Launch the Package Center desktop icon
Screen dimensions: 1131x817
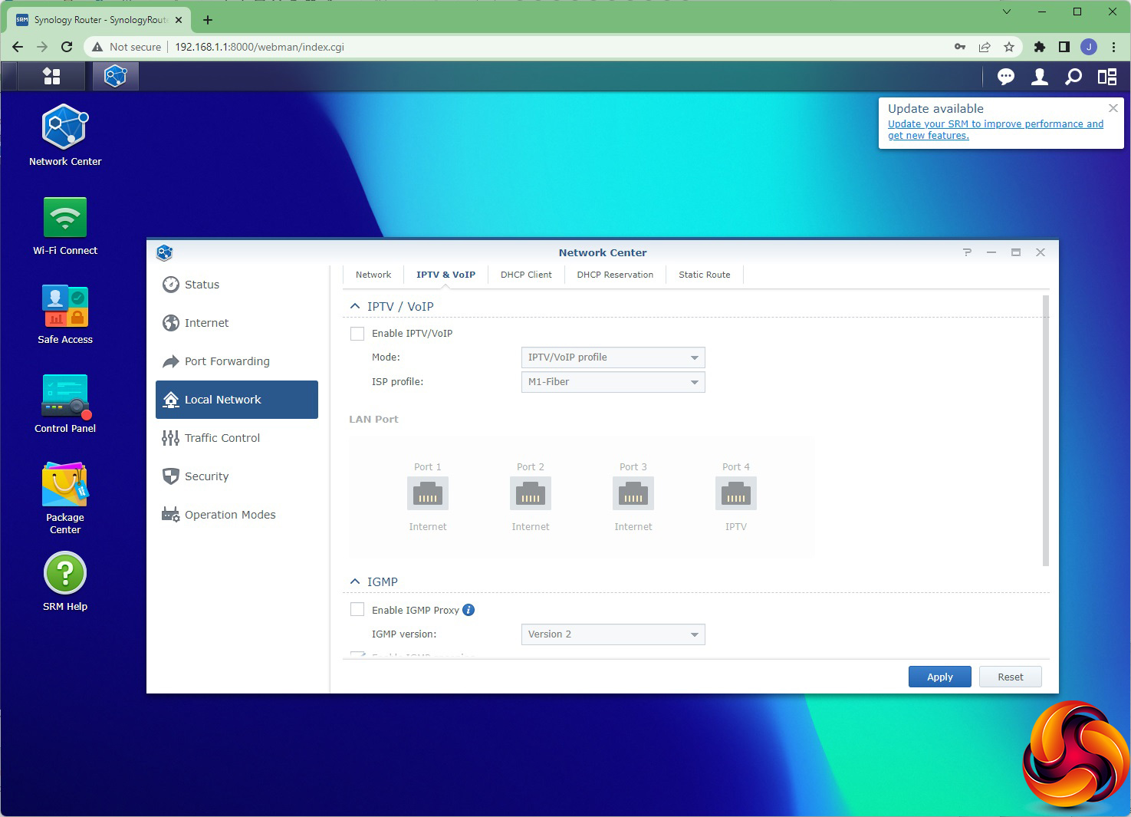pos(65,498)
